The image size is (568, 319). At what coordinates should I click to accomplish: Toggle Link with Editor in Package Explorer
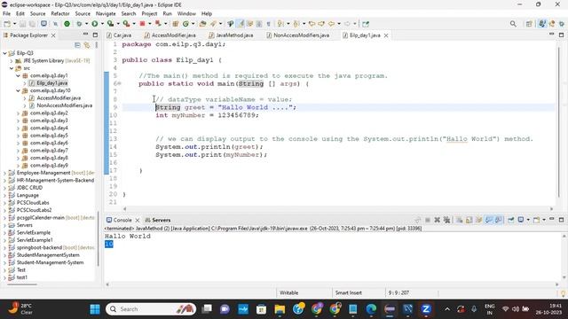[87, 45]
